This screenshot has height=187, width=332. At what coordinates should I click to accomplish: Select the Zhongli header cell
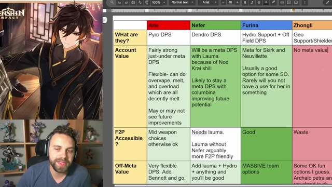(x=312, y=25)
